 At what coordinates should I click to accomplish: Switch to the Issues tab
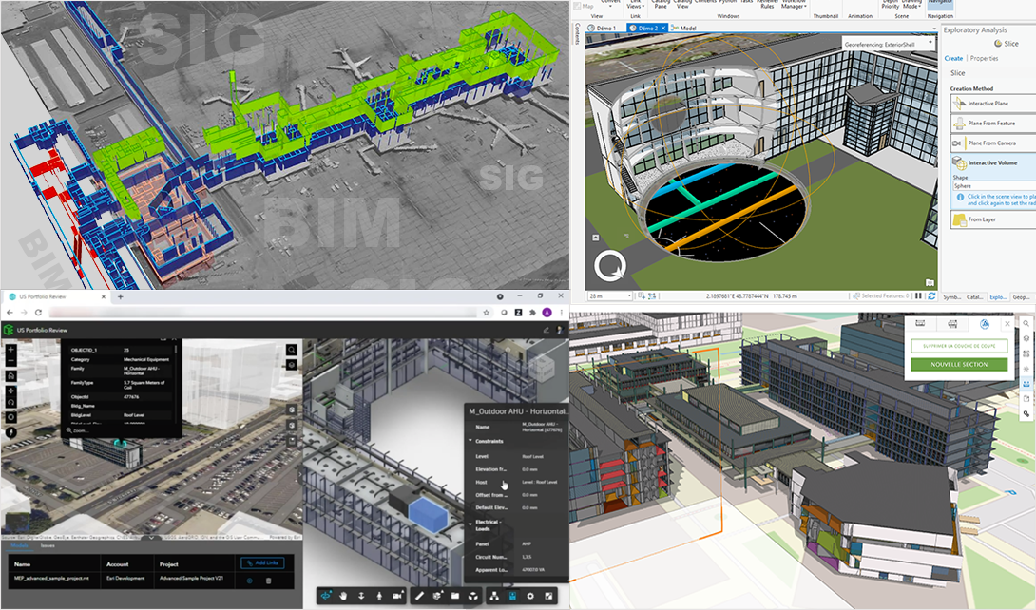(x=48, y=547)
